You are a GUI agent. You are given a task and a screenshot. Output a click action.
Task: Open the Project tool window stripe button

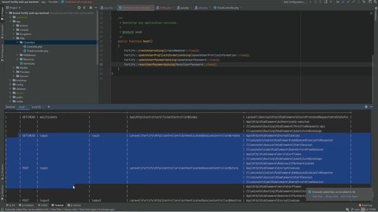coord(2,14)
